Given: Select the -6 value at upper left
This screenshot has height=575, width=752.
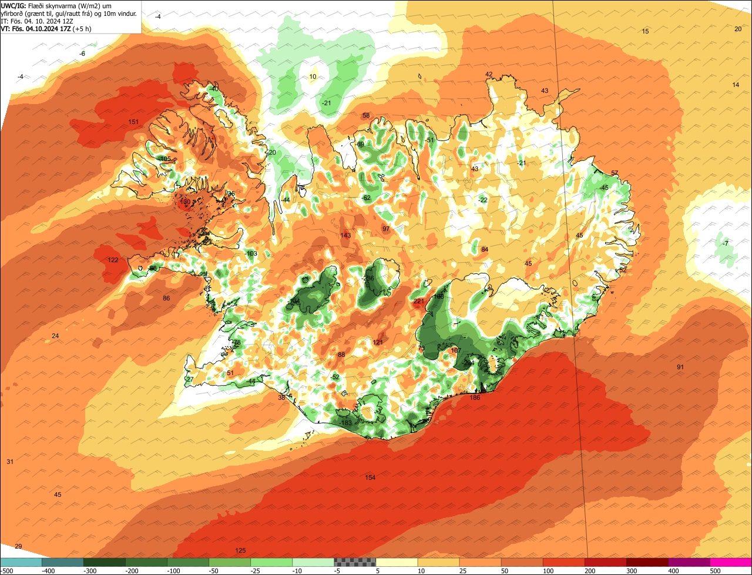Looking at the screenshot, I should [x=82, y=54].
